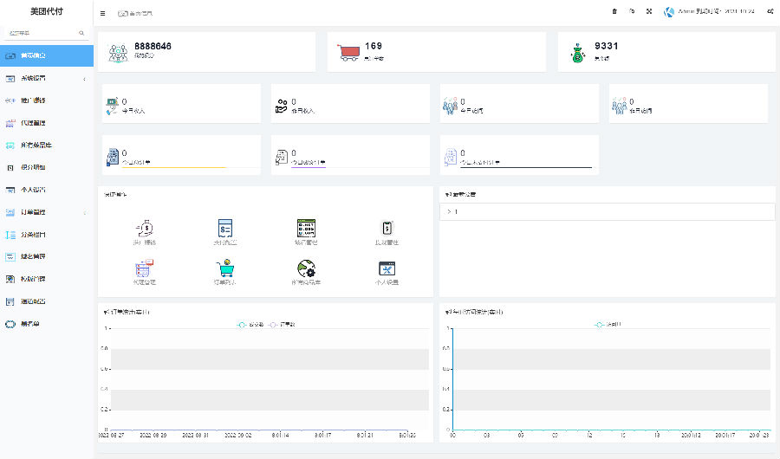The width and height of the screenshot is (780, 459).
Task: Open the gears settings icon at header's right end
Action: point(770,11)
